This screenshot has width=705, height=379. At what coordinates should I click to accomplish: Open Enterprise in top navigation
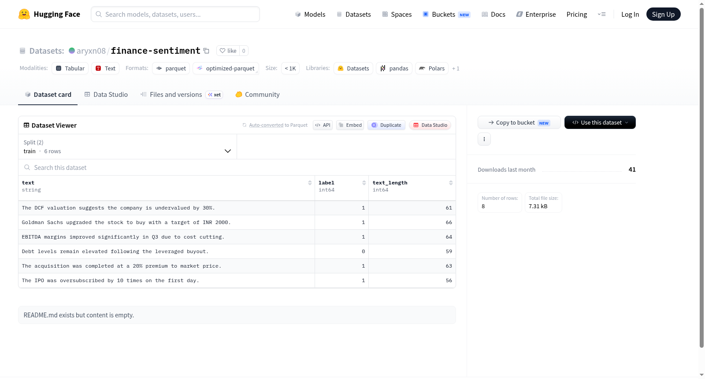click(x=536, y=14)
